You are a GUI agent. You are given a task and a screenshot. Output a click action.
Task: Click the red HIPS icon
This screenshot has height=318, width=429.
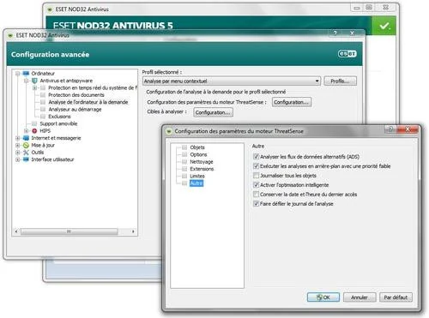[x=34, y=131]
